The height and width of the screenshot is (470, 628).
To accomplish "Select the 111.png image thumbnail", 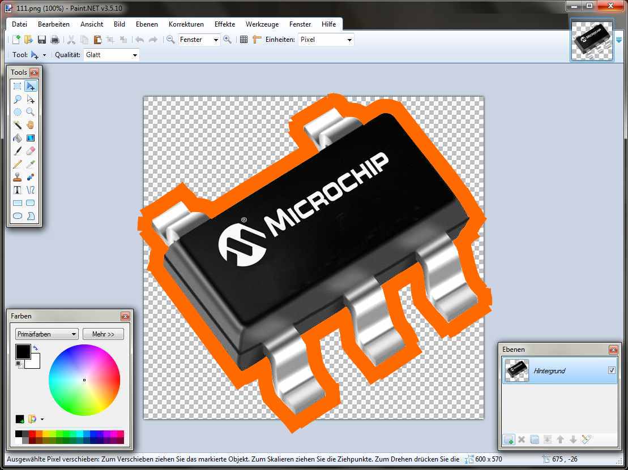I will coord(592,40).
